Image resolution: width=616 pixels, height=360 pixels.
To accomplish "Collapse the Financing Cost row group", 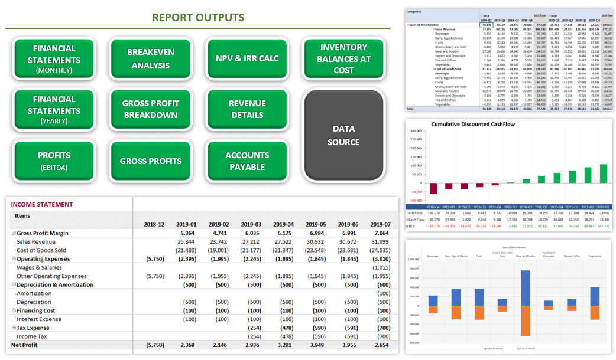I will (x=14, y=310).
